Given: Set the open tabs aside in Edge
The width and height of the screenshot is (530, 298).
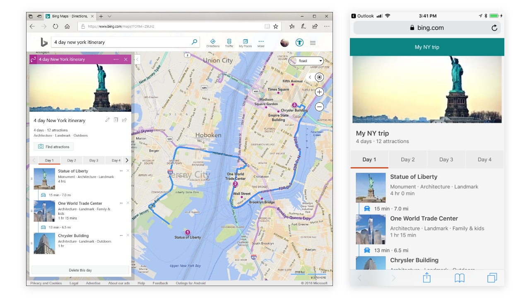Looking at the screenshot, I should [x=39, y=16].
